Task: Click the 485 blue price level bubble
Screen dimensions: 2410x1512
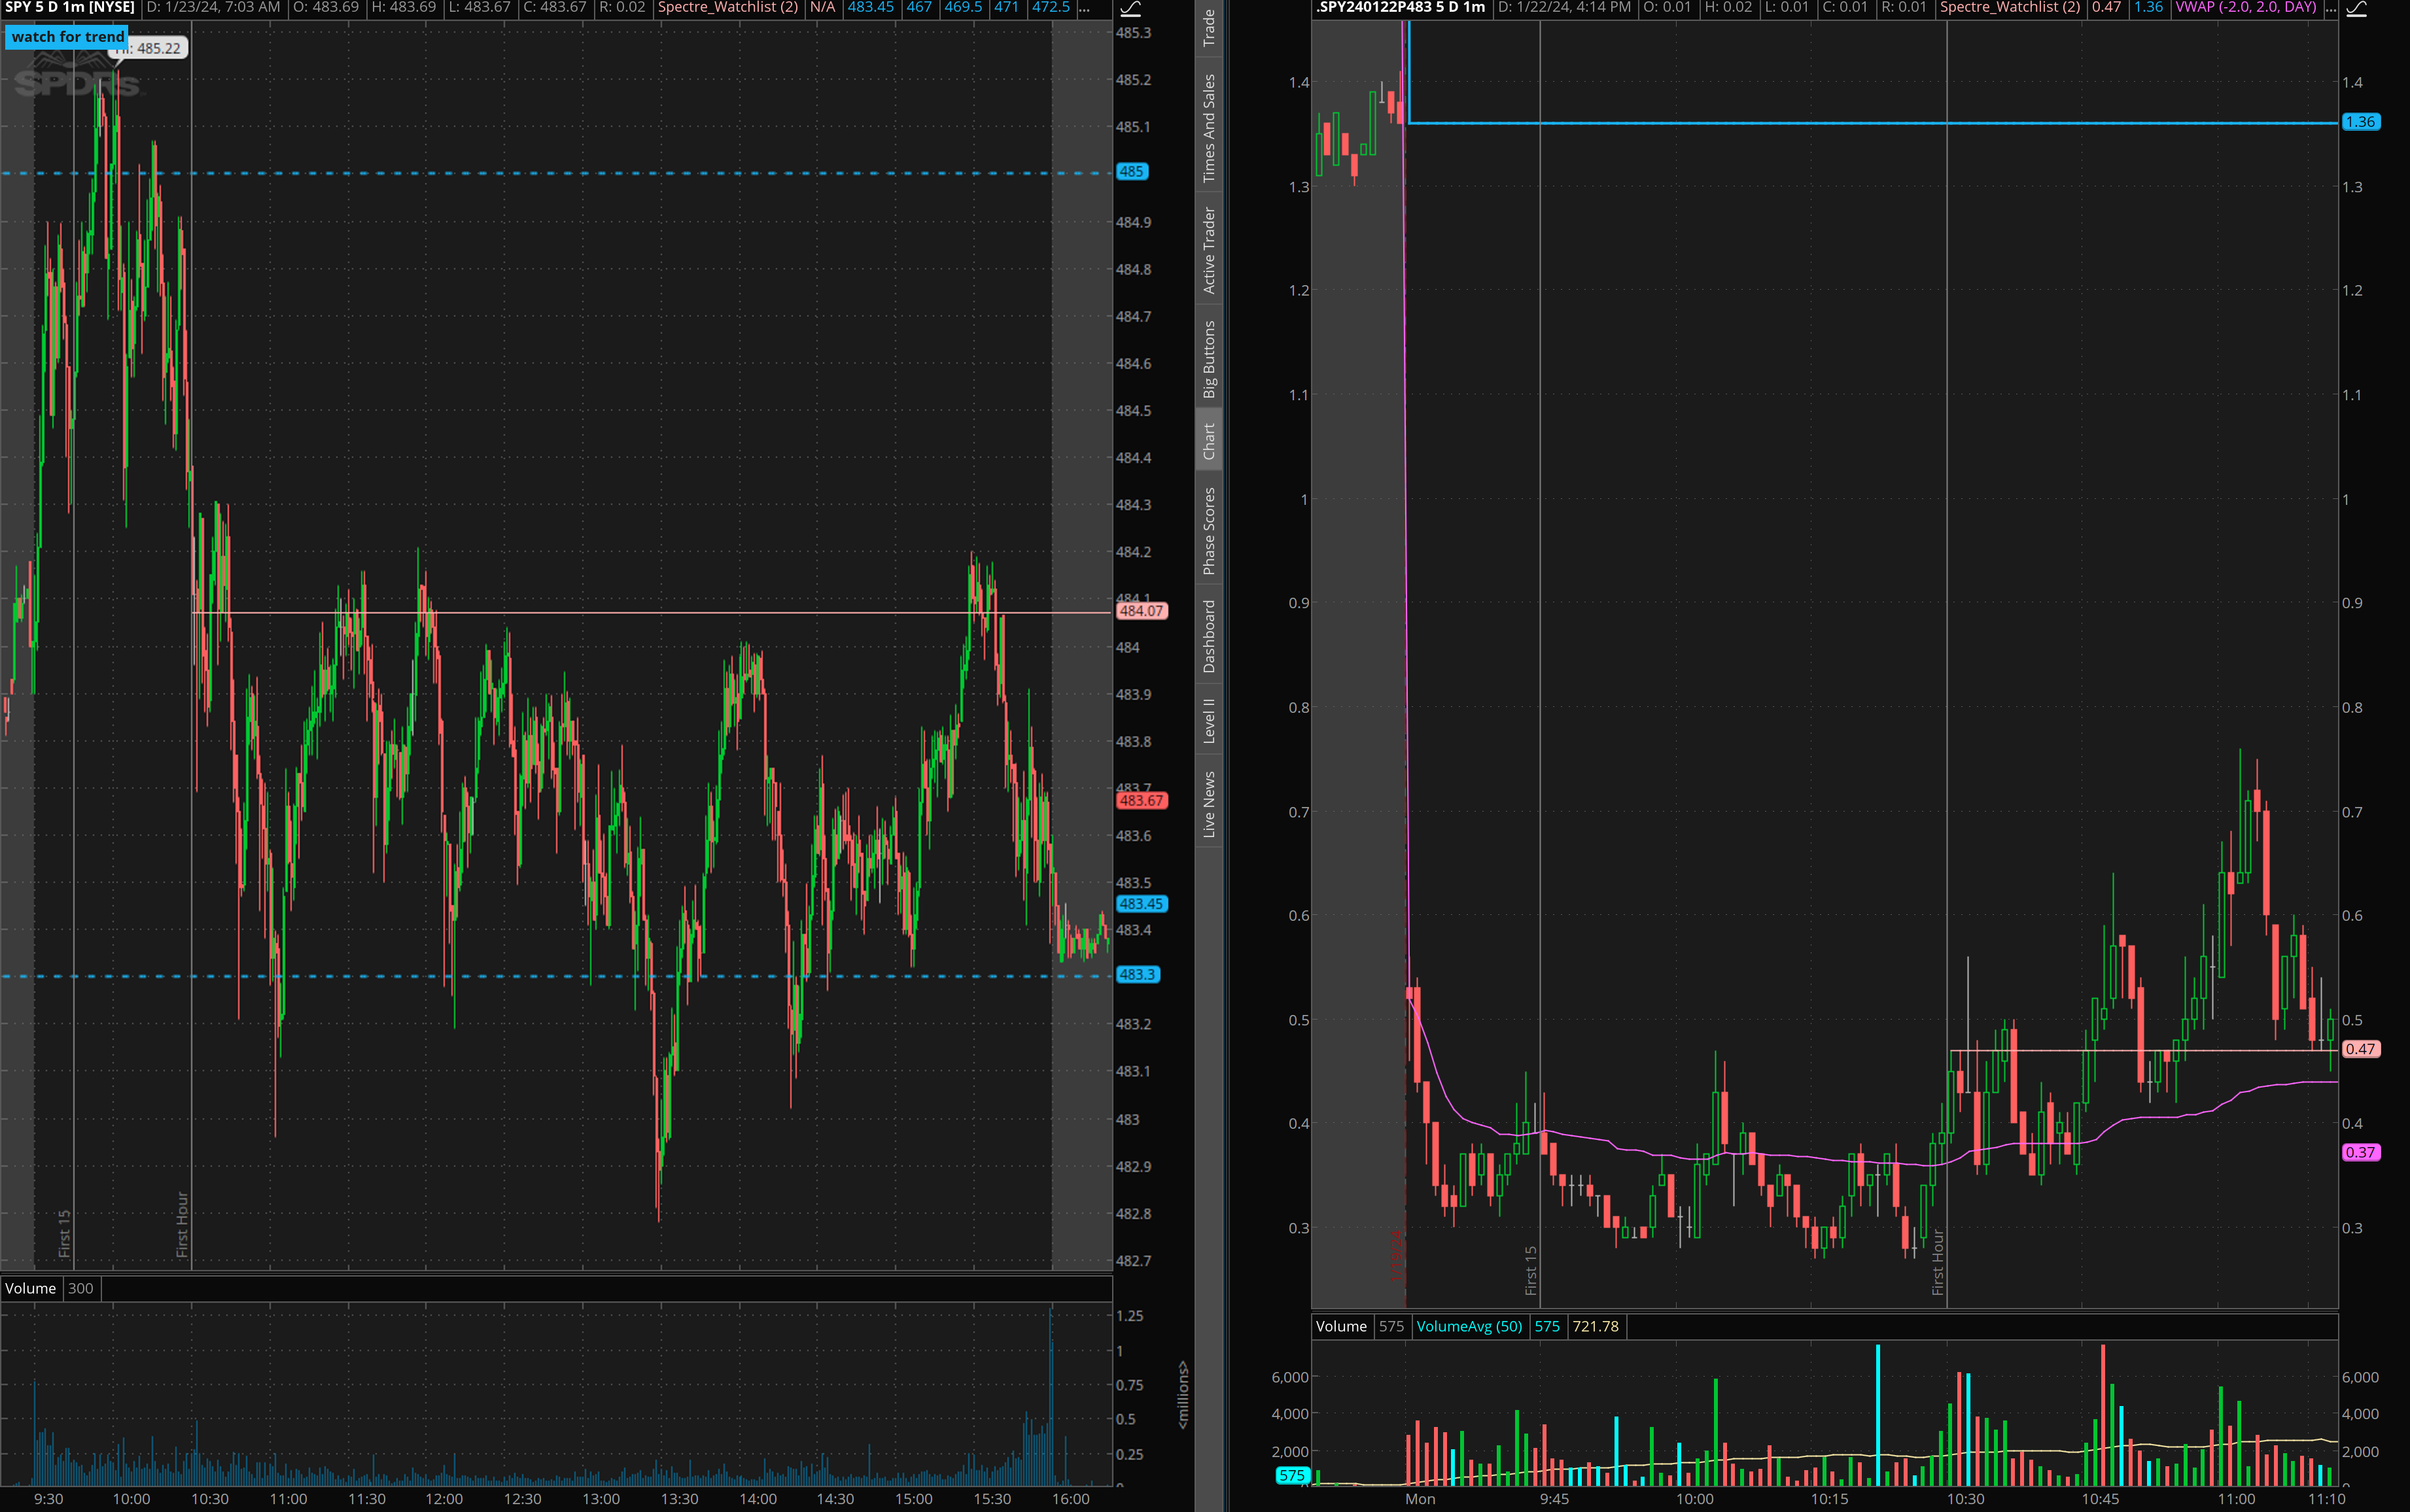Action: pos(1131,172)
